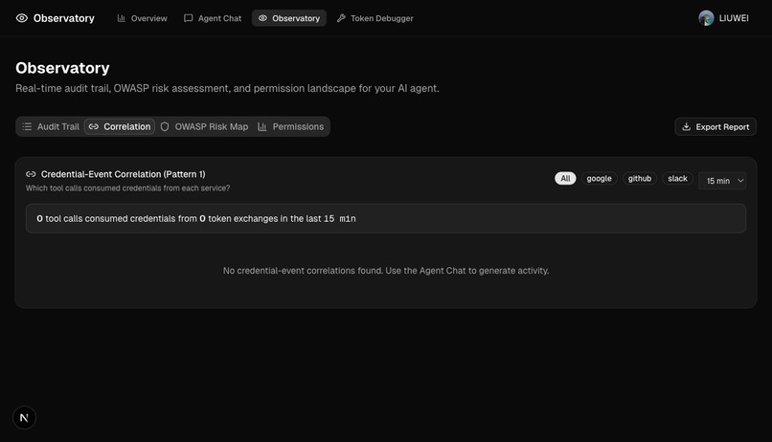
Task: Select the Correlation tab
Action: (120, 126)
